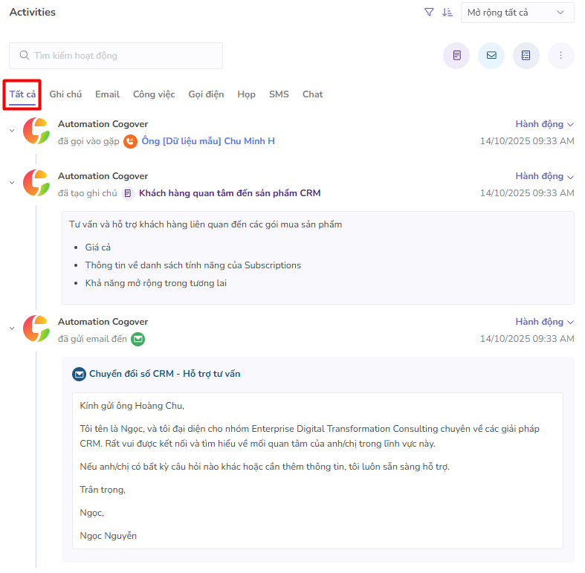Screen dimensions: 585x573
Task: Open contact link "Ông [Dữ liệu mẫu] Chu Minh H"
Action: pos(208,141)
